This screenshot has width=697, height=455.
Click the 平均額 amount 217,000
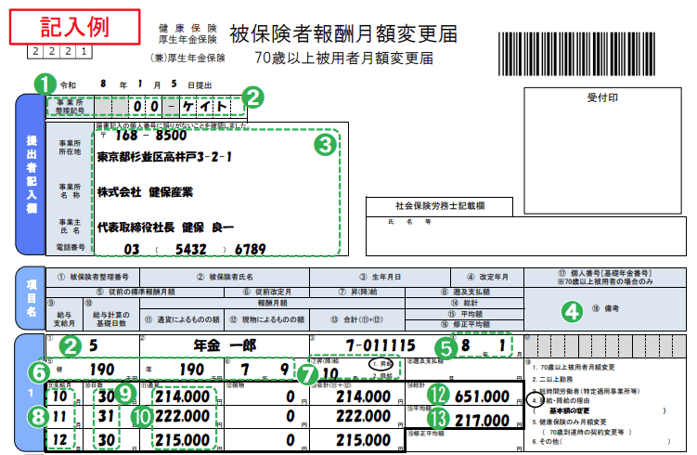482,420
